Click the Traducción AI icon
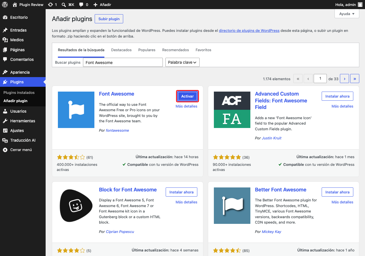The image size is (365, 256). coord(5,140)
